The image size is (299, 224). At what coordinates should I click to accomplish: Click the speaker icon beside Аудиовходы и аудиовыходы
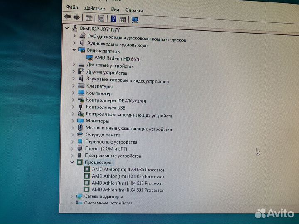pyautogui.click(x=82, y=43)
